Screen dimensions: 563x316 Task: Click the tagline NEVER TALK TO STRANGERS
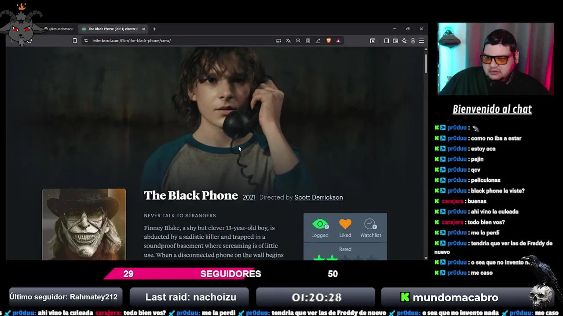[x=180, y=215]
